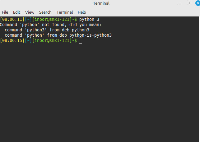Open the Terminal menu

[x=64, y=12]
